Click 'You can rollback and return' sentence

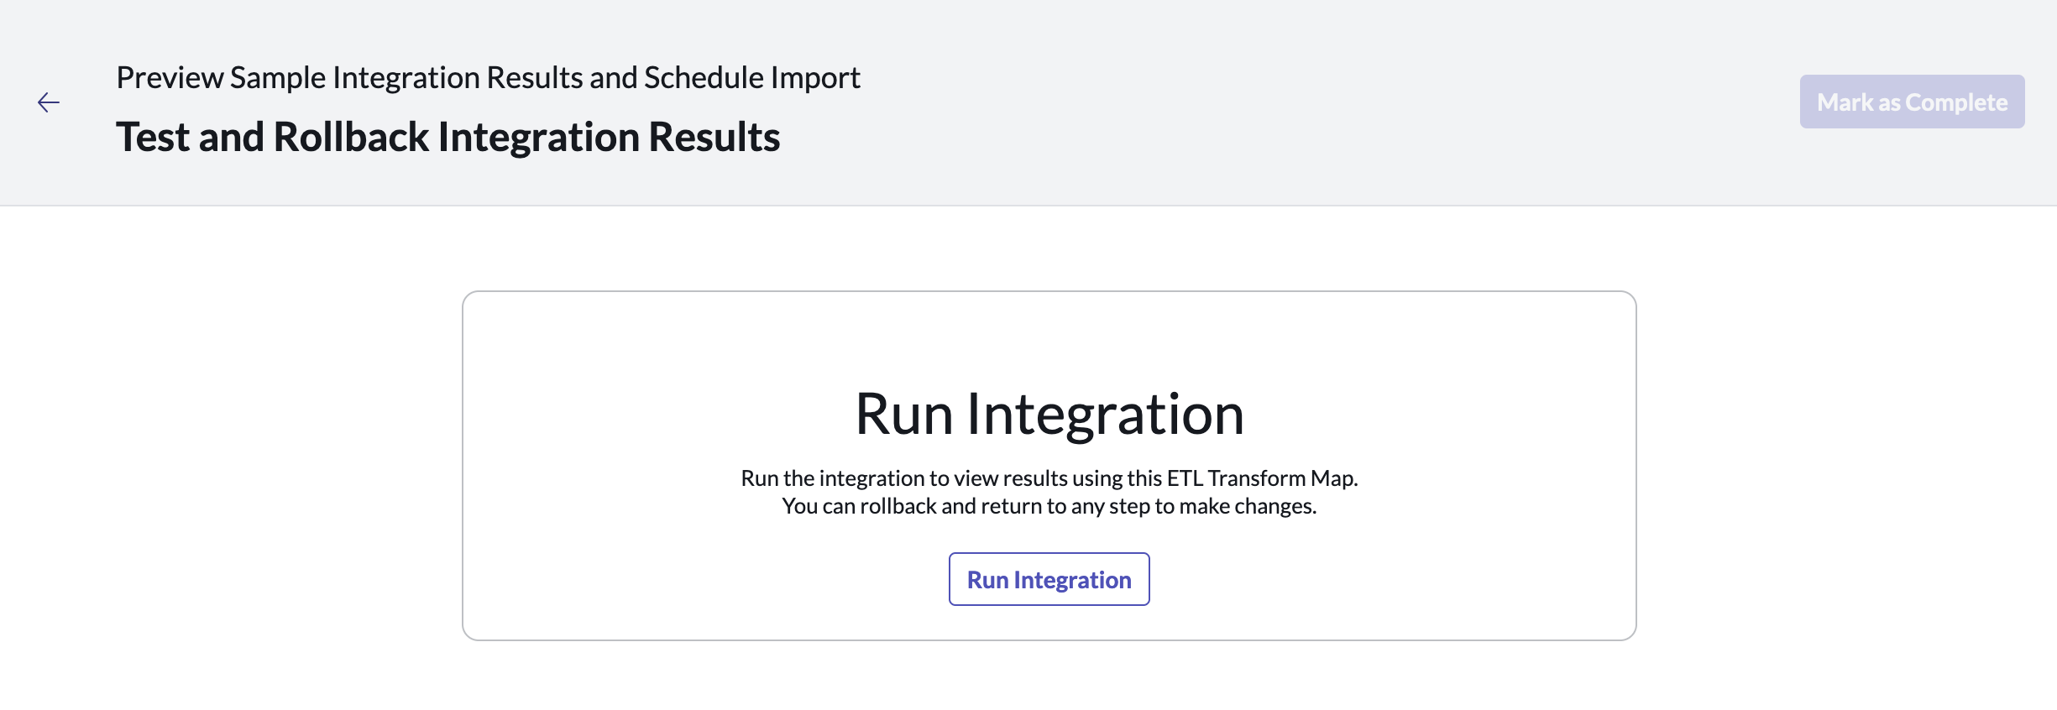[x=1049, y=506]
